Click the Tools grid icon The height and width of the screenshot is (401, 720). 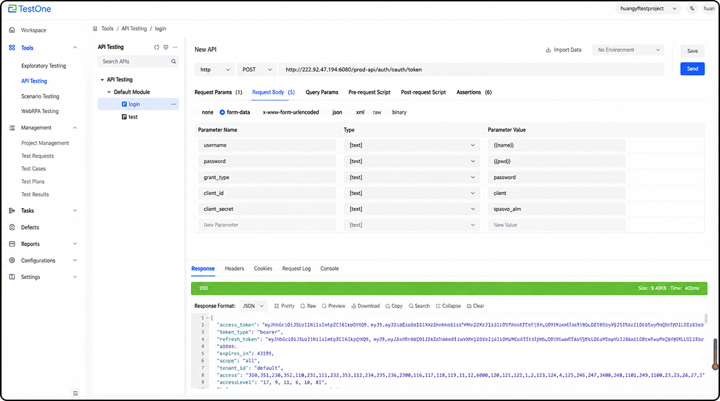pos(12,48)
